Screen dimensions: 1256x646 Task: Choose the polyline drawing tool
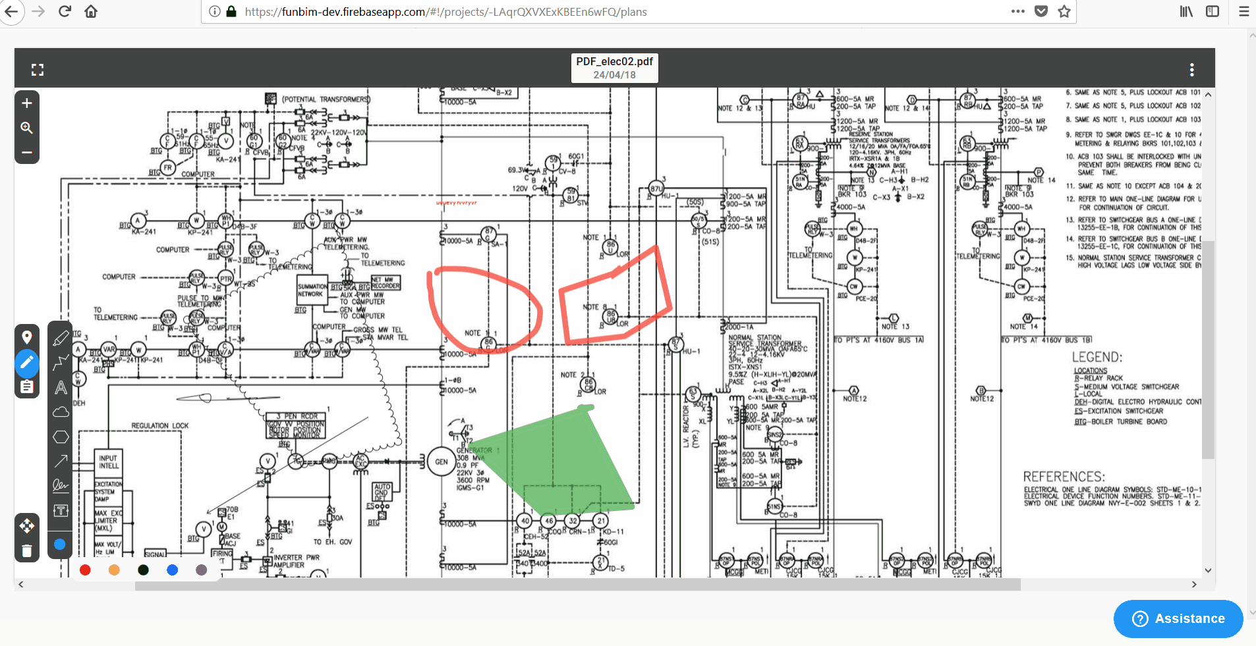pos(61,362)
